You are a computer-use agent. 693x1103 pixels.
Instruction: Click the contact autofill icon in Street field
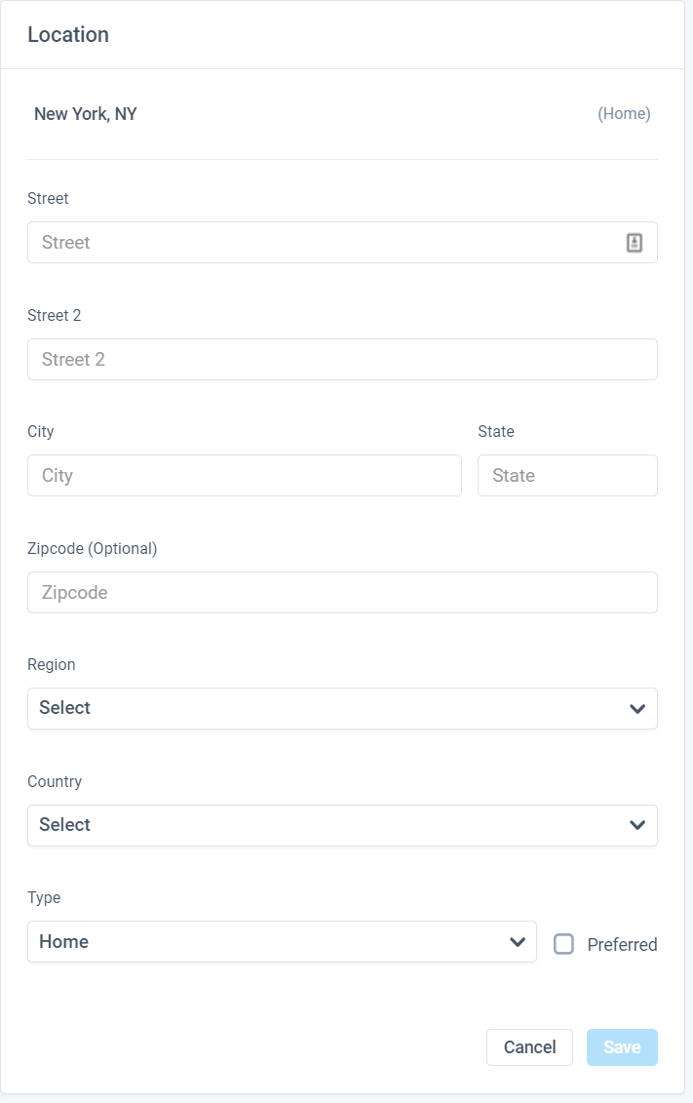pos(634,243)
